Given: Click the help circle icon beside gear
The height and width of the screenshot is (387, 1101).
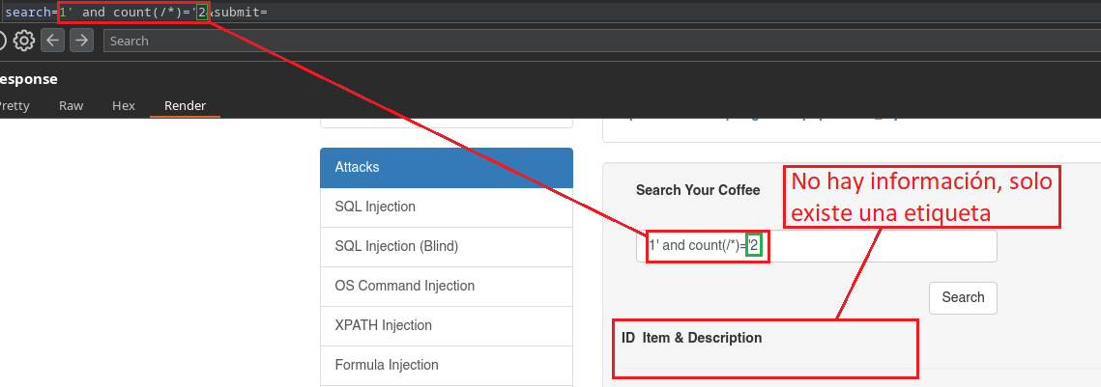Looking at the screenshot, I should point(2,41).
